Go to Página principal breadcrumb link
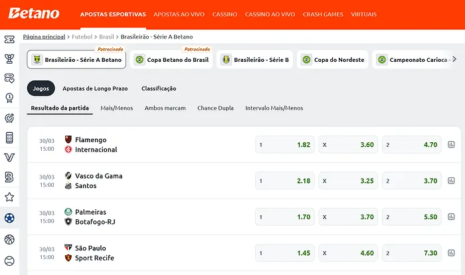Screen dimensions: 465x275 point(44,37)
